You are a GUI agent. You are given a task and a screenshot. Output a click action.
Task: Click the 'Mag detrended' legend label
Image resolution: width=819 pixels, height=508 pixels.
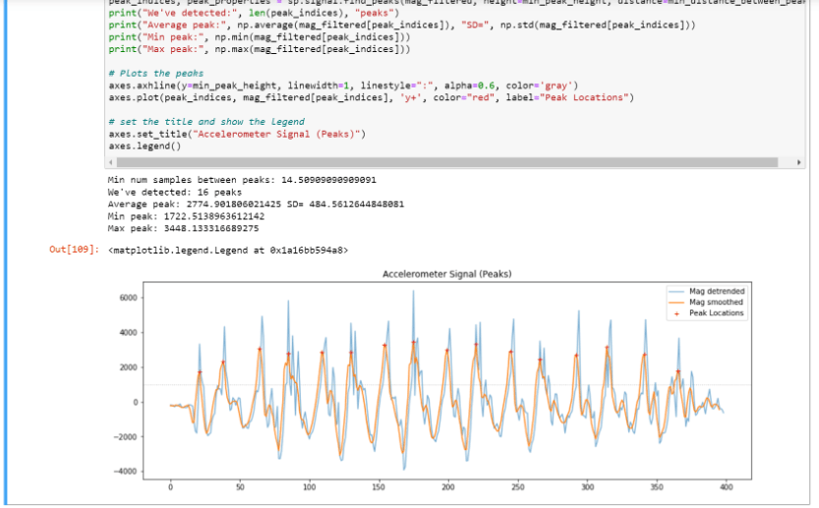(716, 292)
